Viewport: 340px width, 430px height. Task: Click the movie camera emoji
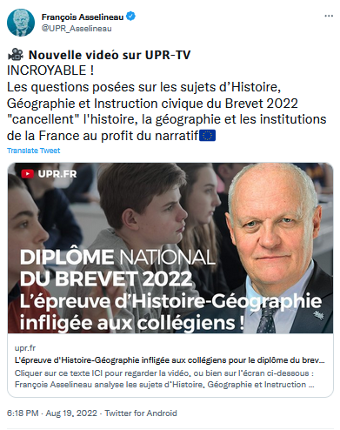pos(16,54)
